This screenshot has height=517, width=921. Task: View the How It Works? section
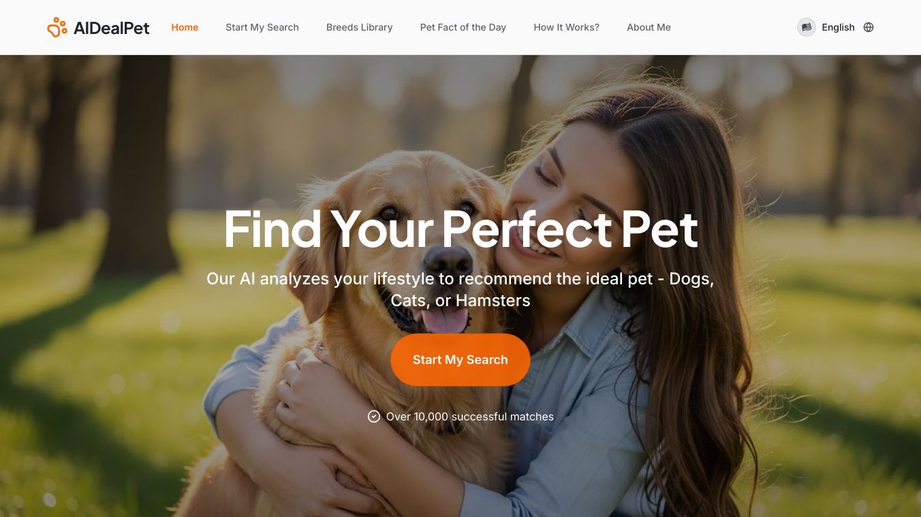[567, 27]
